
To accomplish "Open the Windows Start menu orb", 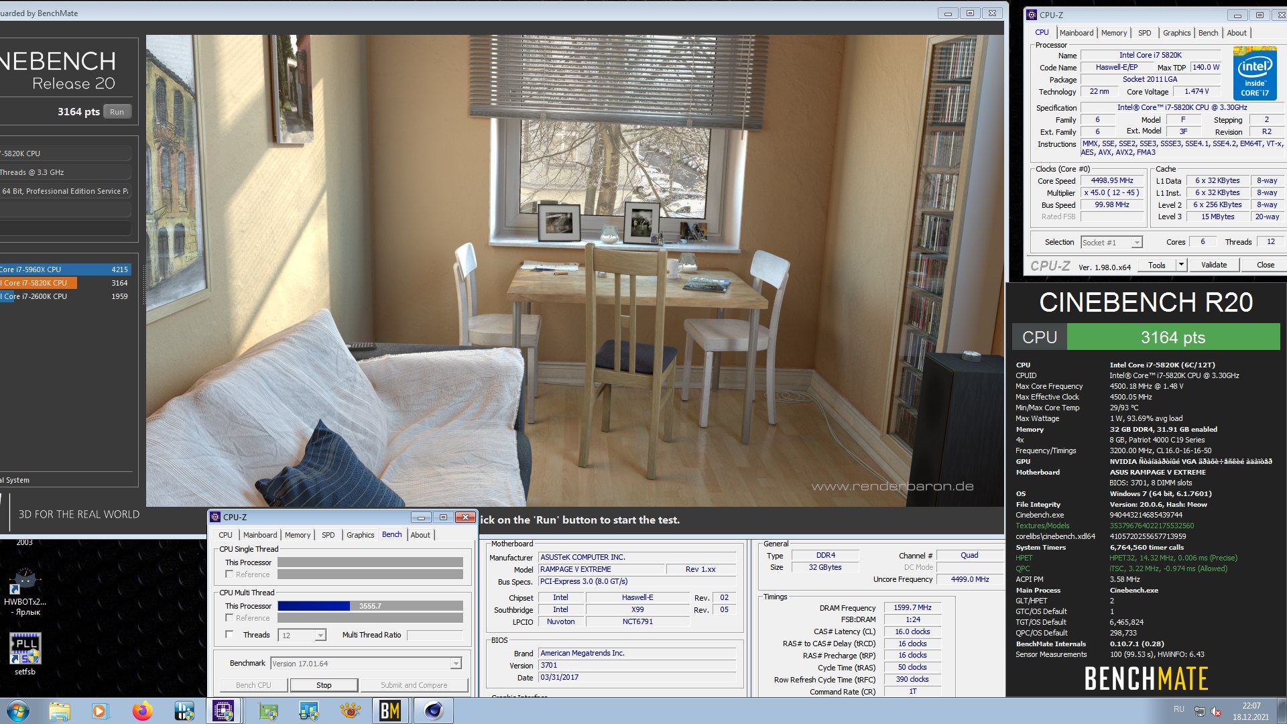I will pos(18,711).
